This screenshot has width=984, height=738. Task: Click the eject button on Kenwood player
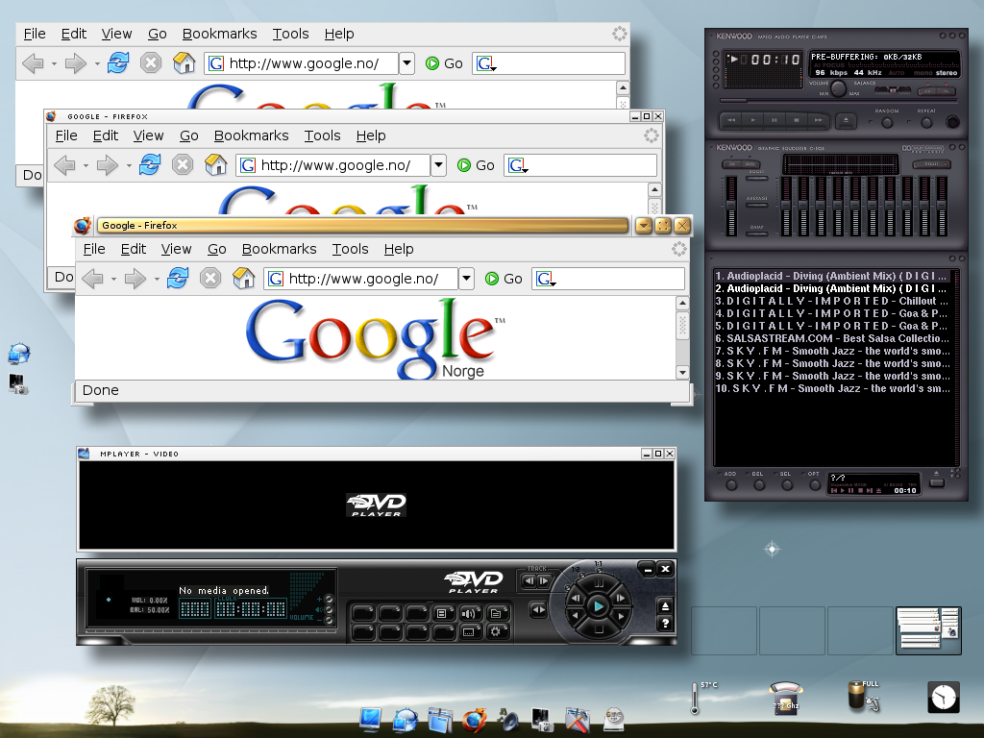[x=846, y=120]
